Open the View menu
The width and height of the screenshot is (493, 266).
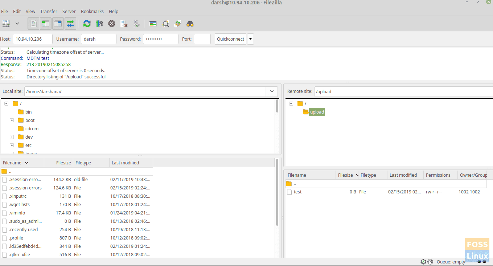[30, 11]
